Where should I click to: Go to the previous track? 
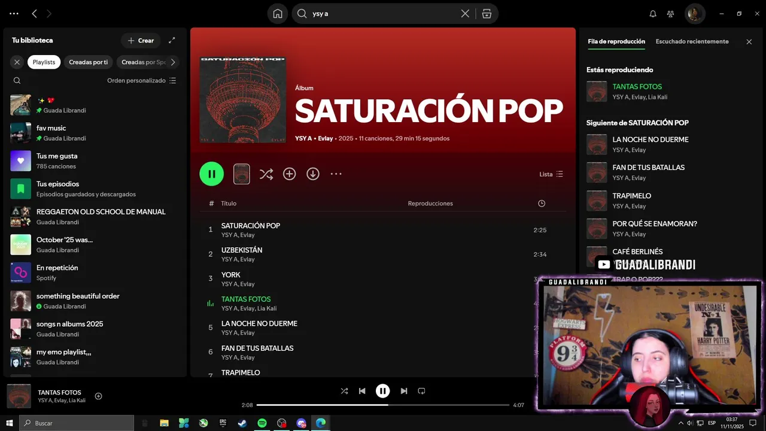pyautogui.click(x=362, y=391)
